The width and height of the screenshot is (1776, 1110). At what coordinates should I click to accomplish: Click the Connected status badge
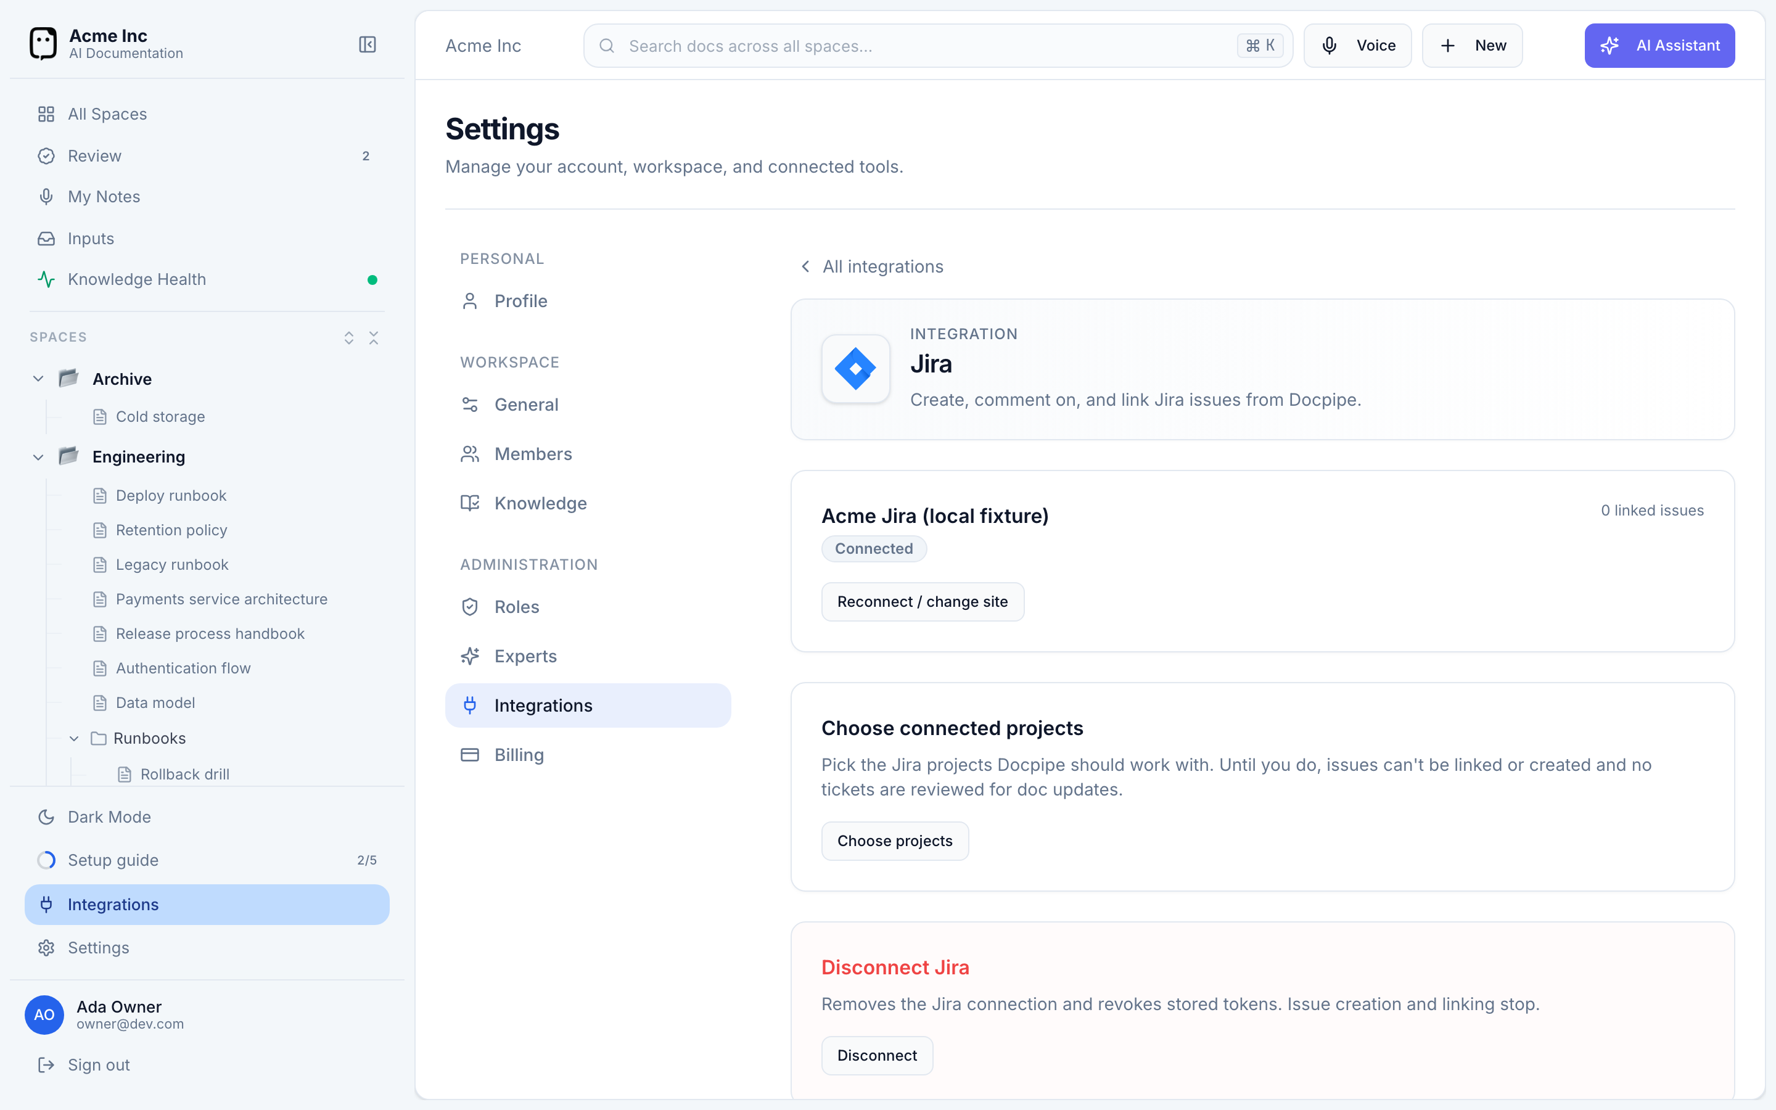874,548
